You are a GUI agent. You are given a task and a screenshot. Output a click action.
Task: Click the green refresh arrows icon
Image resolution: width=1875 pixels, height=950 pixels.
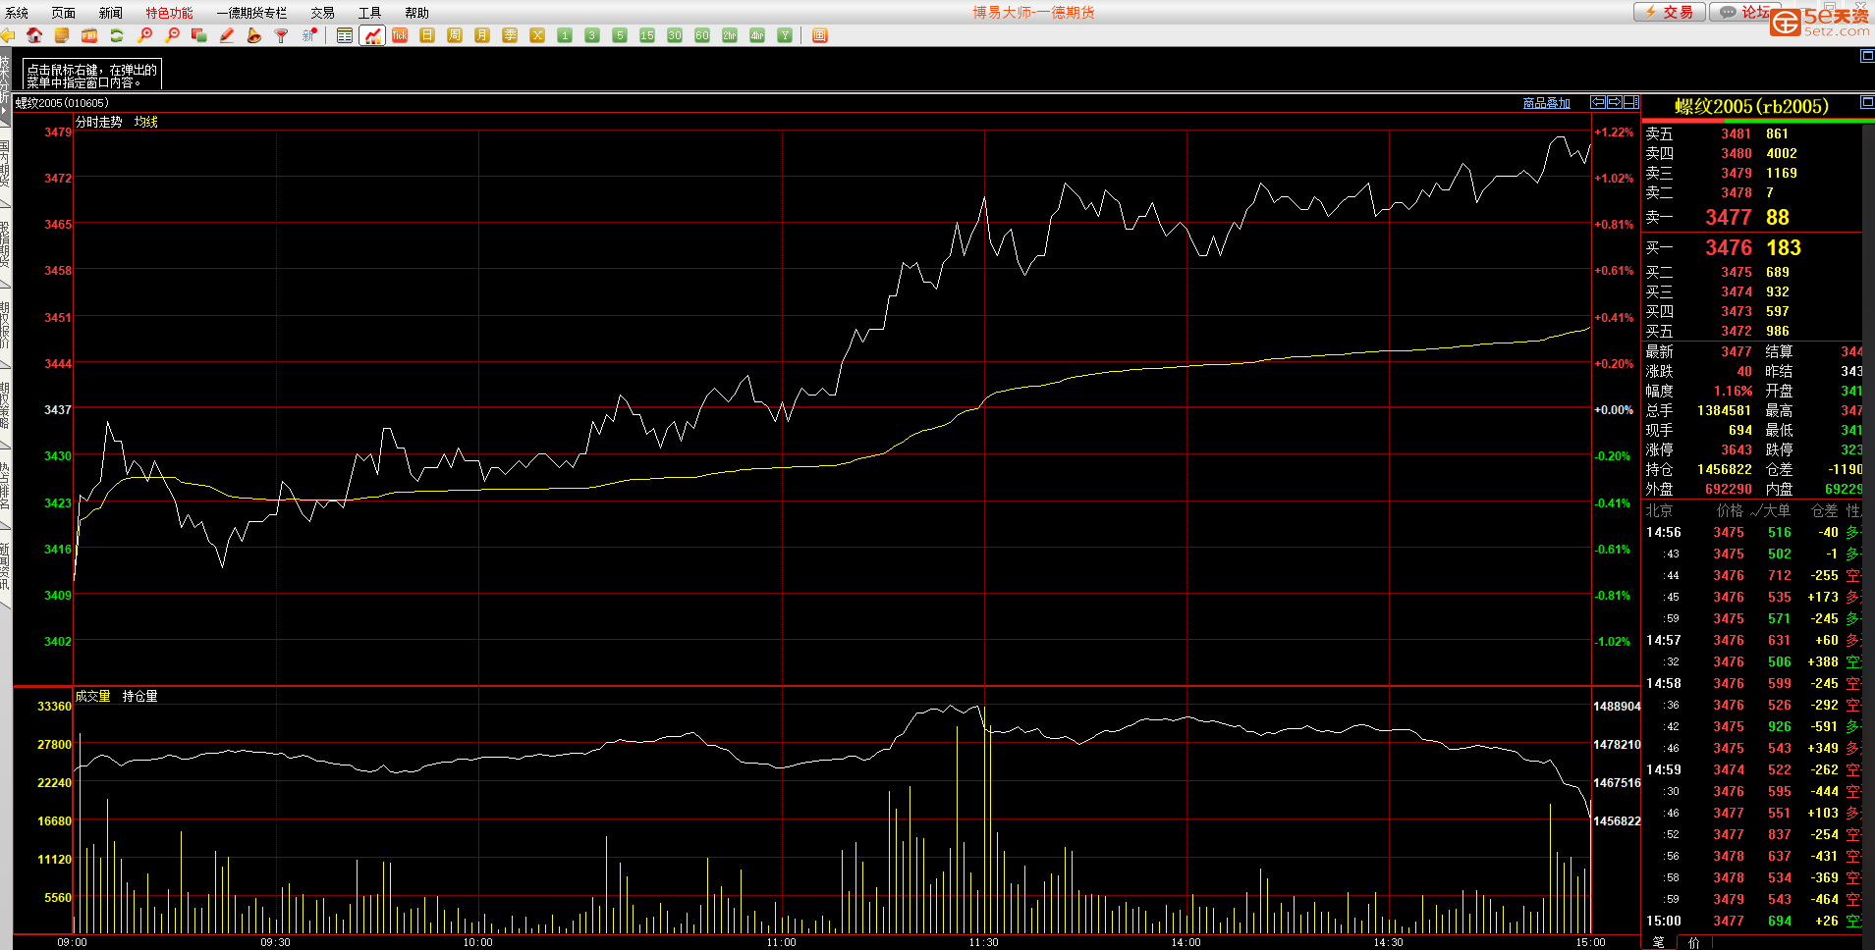[117, 35]
